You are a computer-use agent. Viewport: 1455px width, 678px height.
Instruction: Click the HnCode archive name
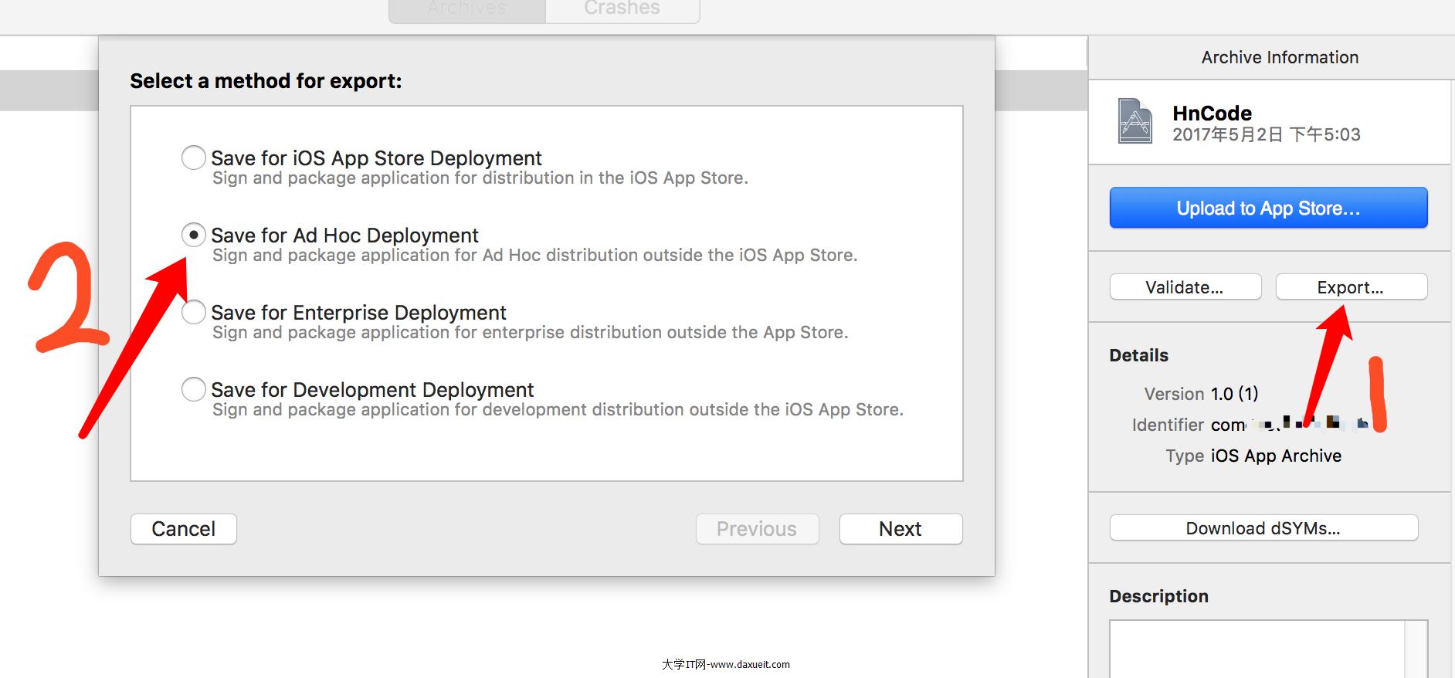(1212, 113)
